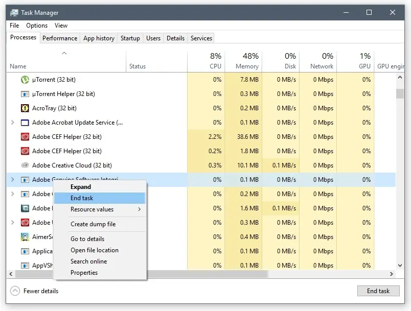Click the Adobe Genuine Software Integrity process icon

[25, 180]
